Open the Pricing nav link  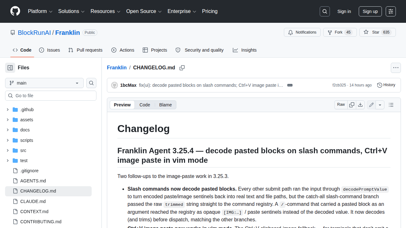click(x=210, y=11)
